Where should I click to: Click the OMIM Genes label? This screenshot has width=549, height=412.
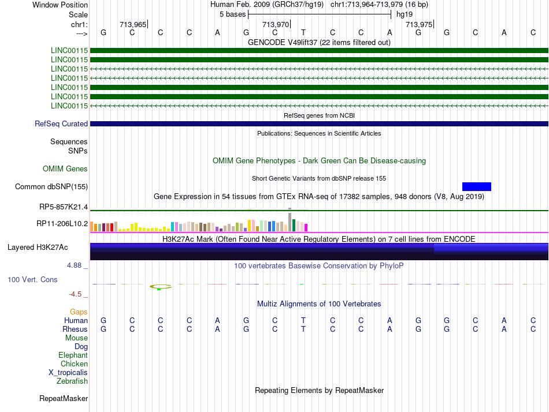pos(65,168)
